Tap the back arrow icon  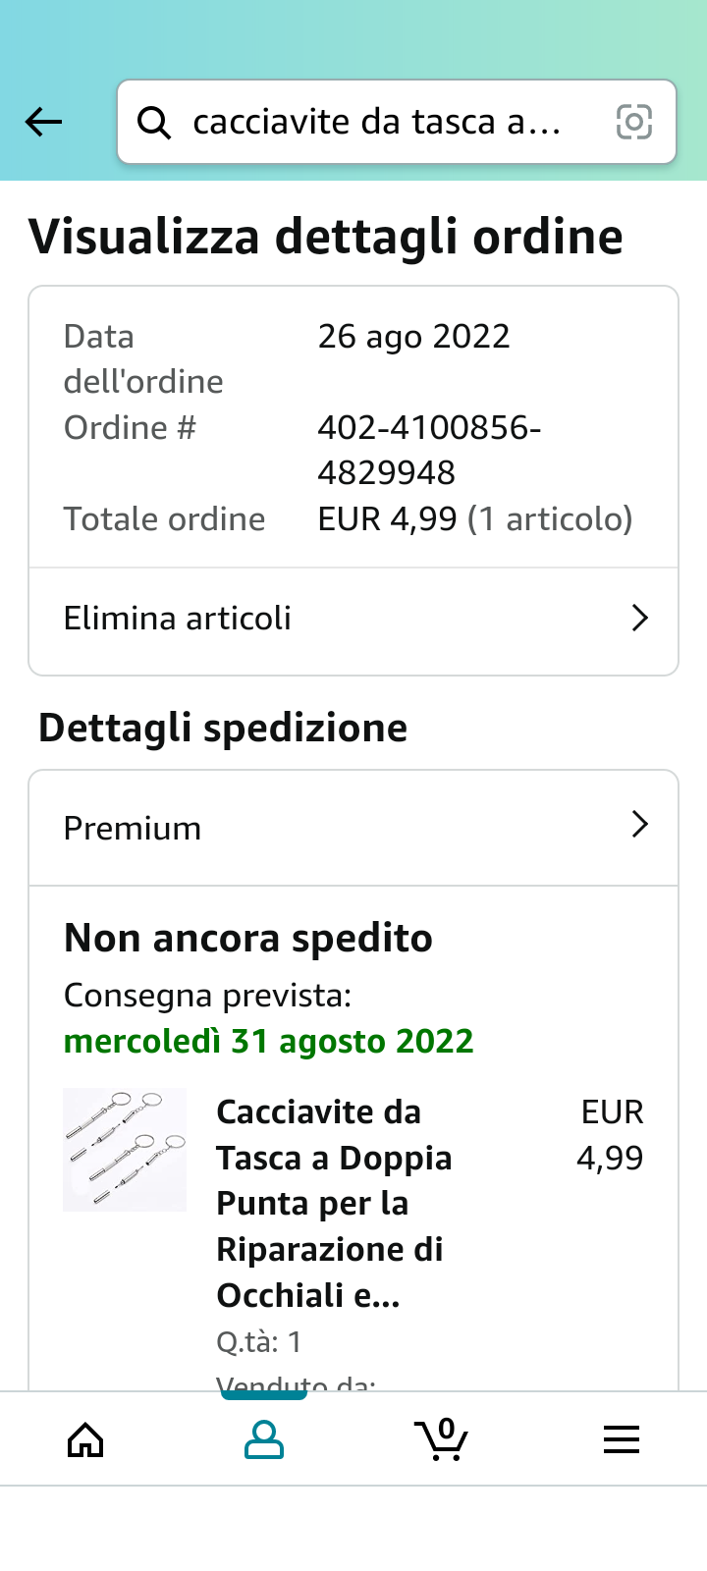44,123
